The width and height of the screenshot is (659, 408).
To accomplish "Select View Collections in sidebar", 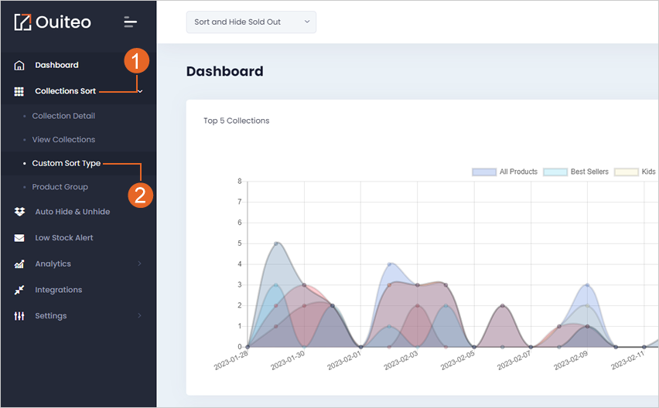I will coord(63,139).
